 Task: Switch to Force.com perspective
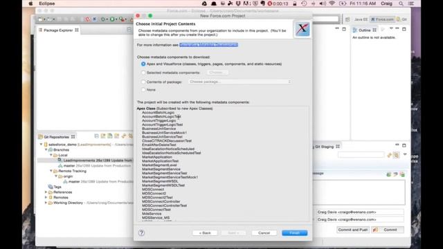(x=382, y=19)
